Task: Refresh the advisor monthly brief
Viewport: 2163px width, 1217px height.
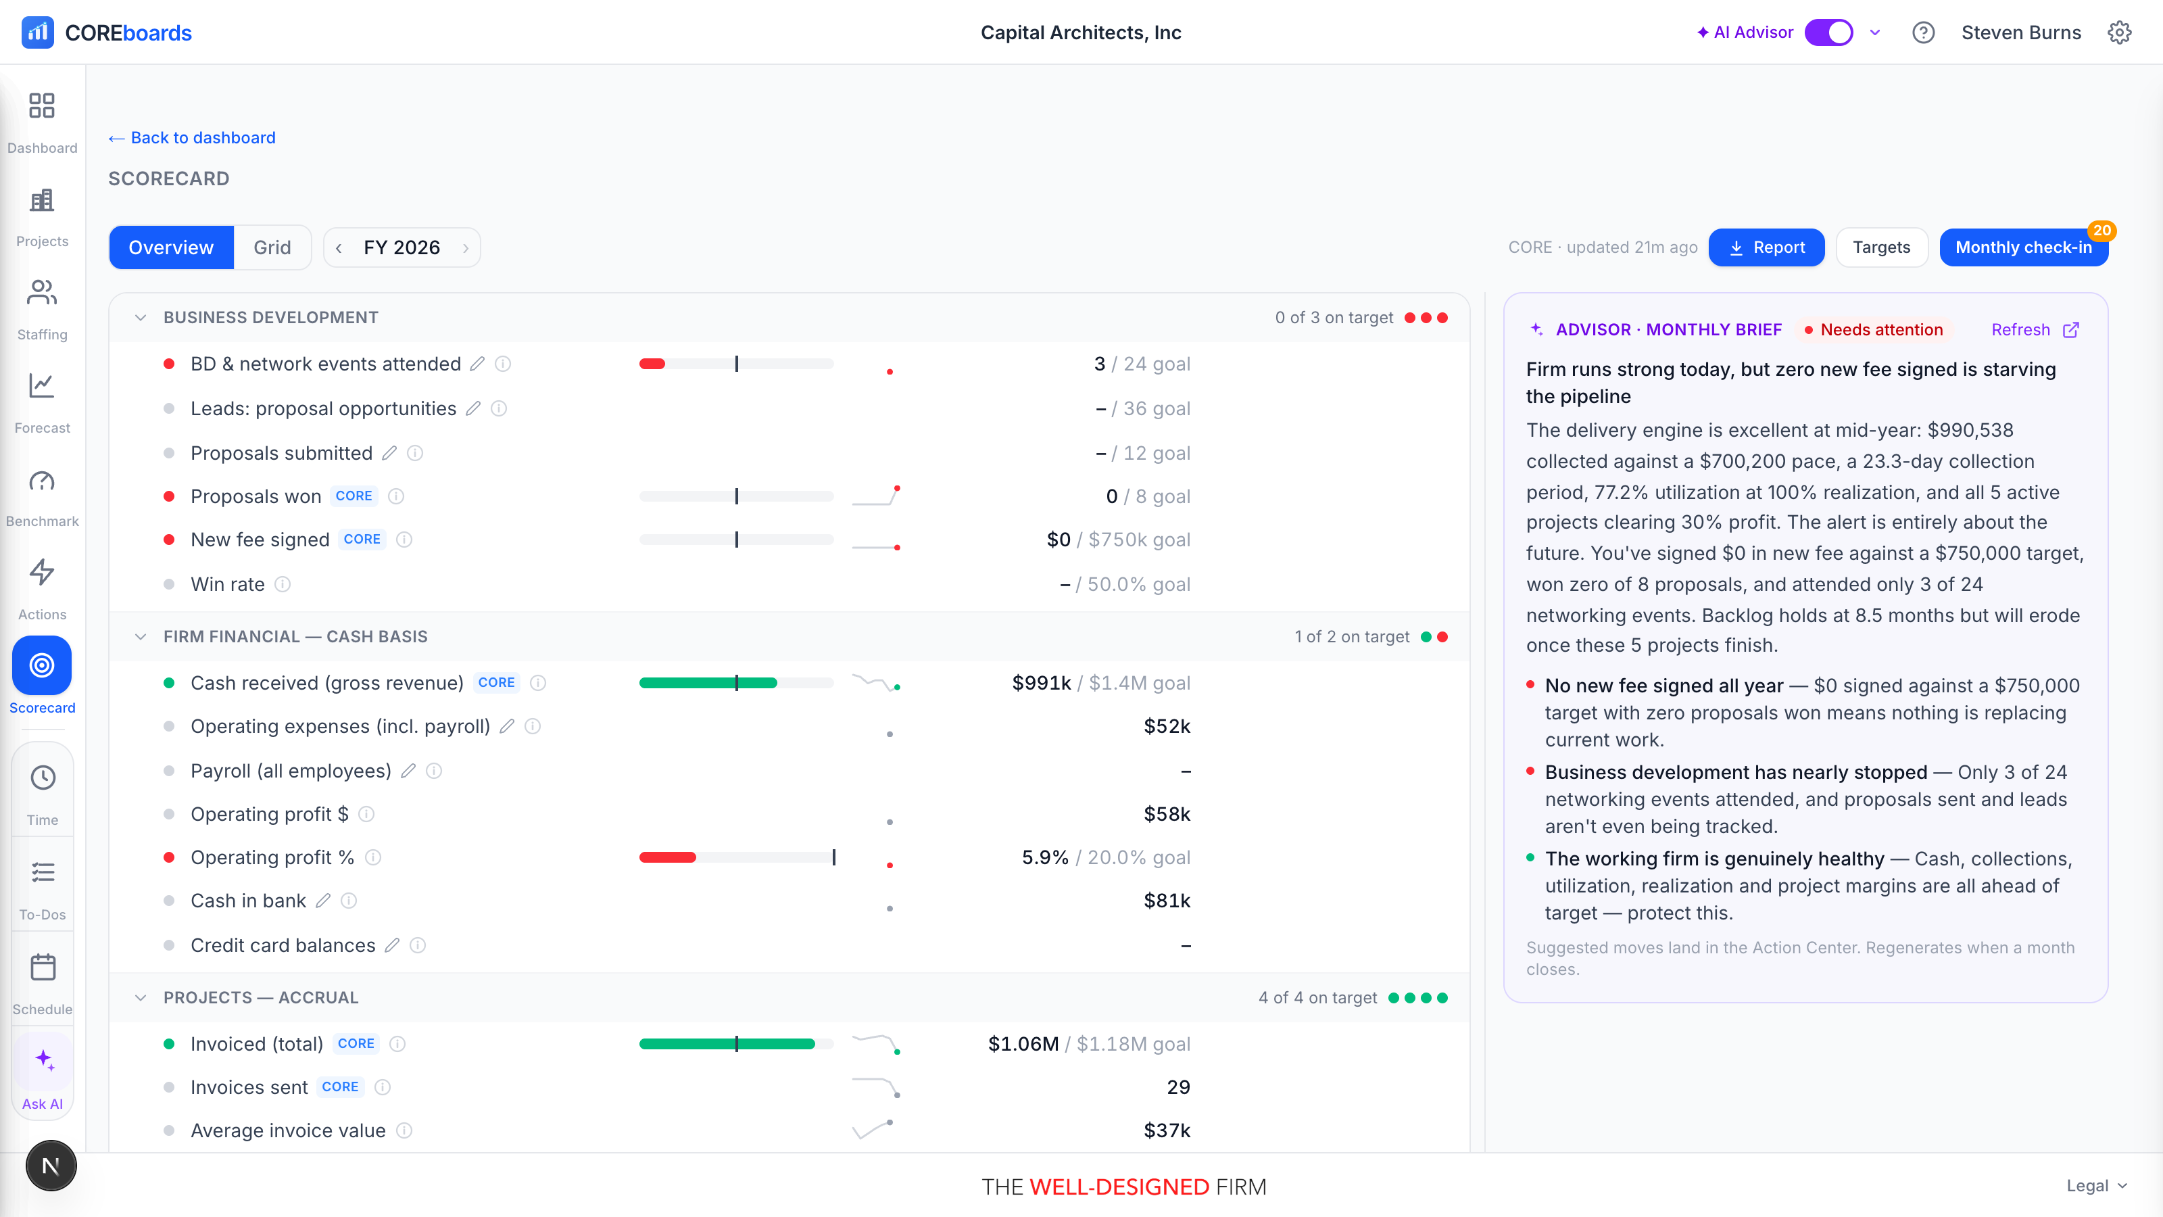Action: [2020, 329]
